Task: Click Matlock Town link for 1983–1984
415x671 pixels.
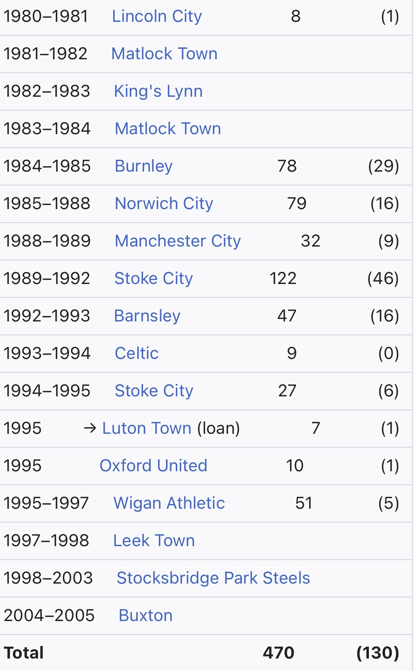Action: [x=168, y=129]
